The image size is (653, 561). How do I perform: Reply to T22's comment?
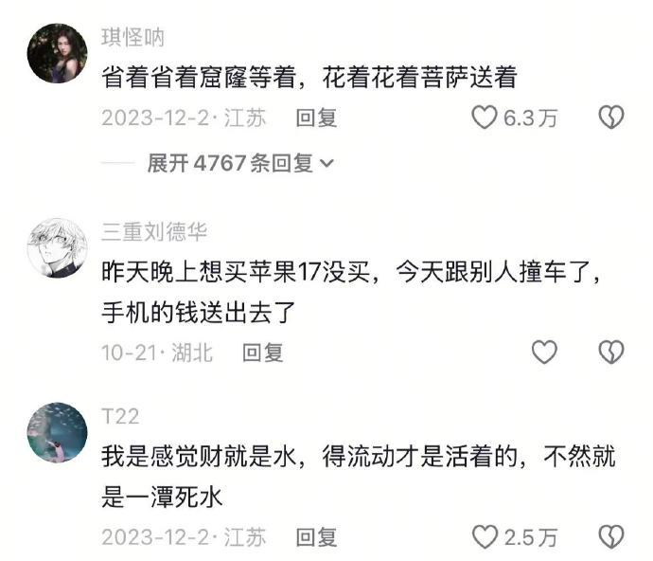coord(316,536)
